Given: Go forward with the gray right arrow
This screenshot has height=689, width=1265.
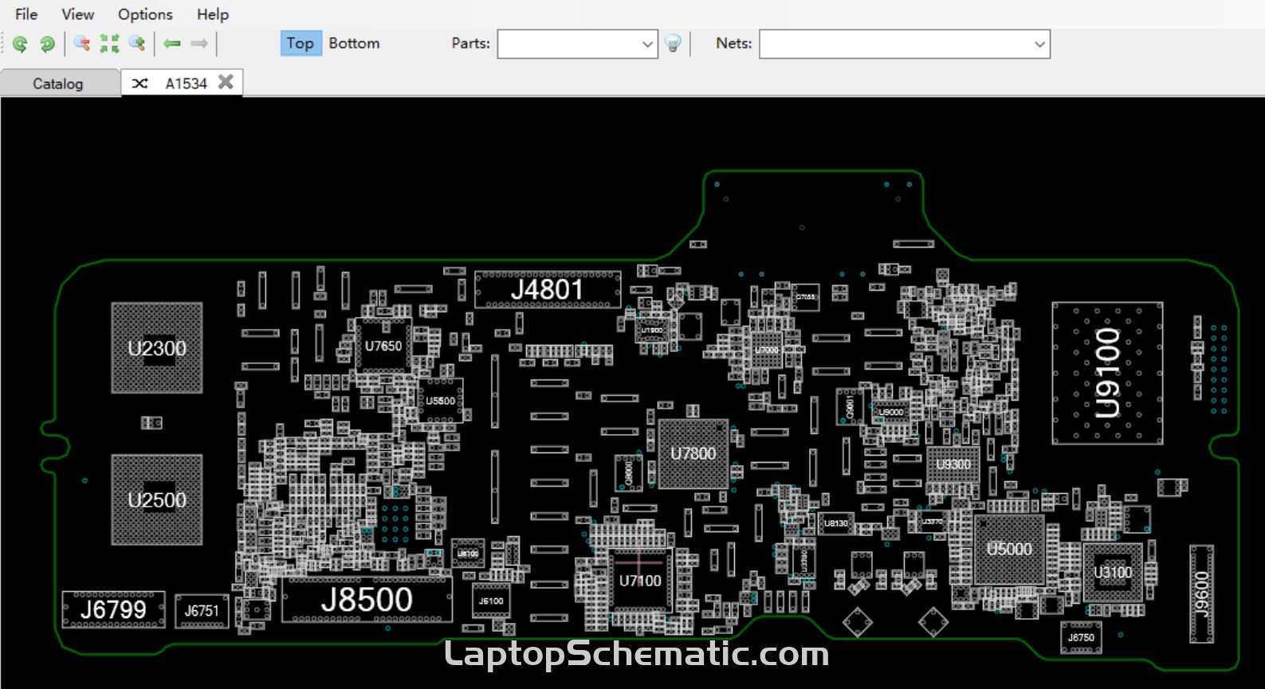Looking at the screenshot, I should pyautogui.click(x=199, y=43).
